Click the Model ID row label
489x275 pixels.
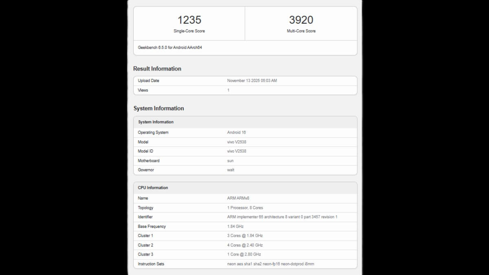click(145, 151)
